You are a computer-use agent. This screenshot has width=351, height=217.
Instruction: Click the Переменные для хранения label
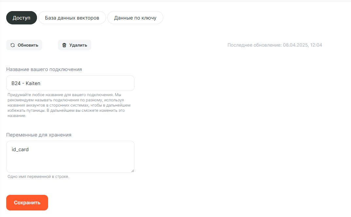39,135
